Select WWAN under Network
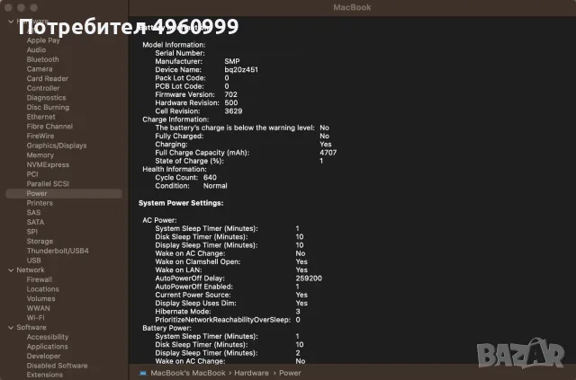Viewport: 576px width, 380px height. tap(38, 308)
